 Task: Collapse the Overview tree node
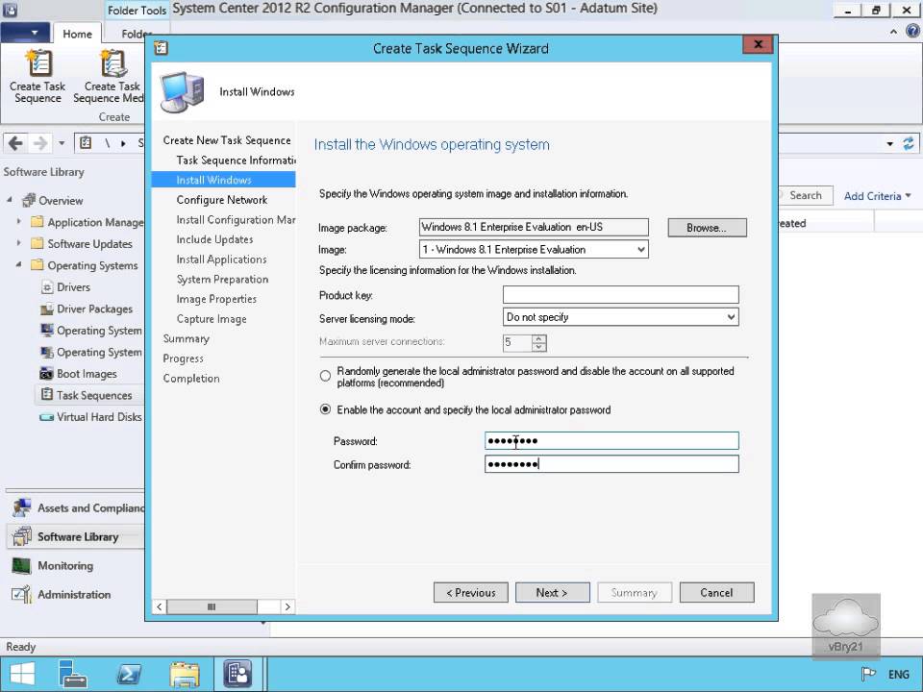tap(10, 200)
